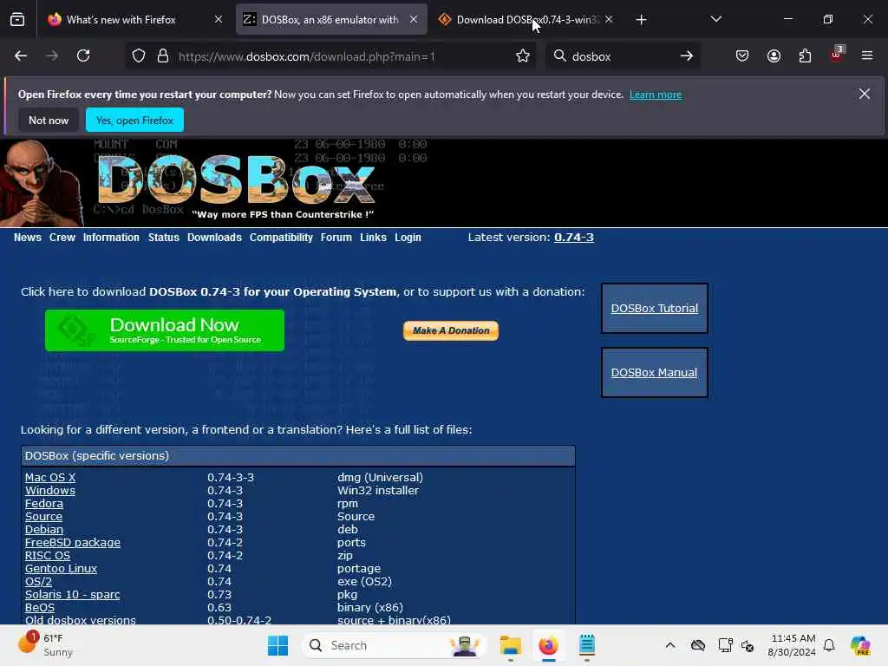This screenshot has width=888, height=666.
Task: Close the Download DOSBox0.74-3 tab
Action: tap(609, 19)
